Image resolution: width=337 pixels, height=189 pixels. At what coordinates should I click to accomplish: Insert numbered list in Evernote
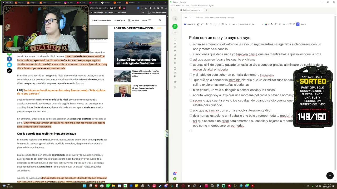tap(294, 24)
